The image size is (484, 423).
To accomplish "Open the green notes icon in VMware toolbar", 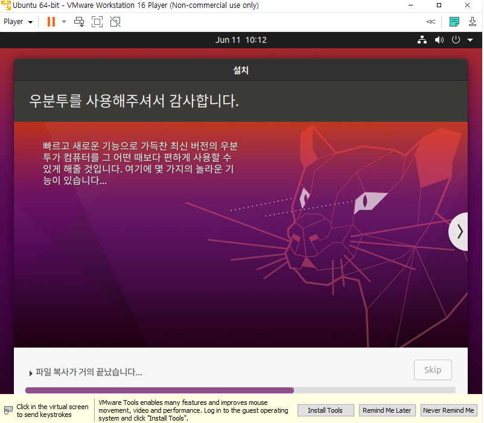I will pyautogui.click(x=454, y=22).
